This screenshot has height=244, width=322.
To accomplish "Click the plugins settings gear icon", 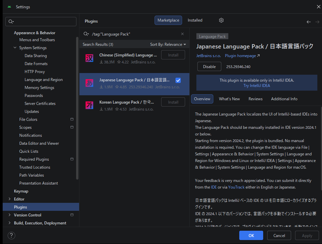I will [x=221, y=20].
